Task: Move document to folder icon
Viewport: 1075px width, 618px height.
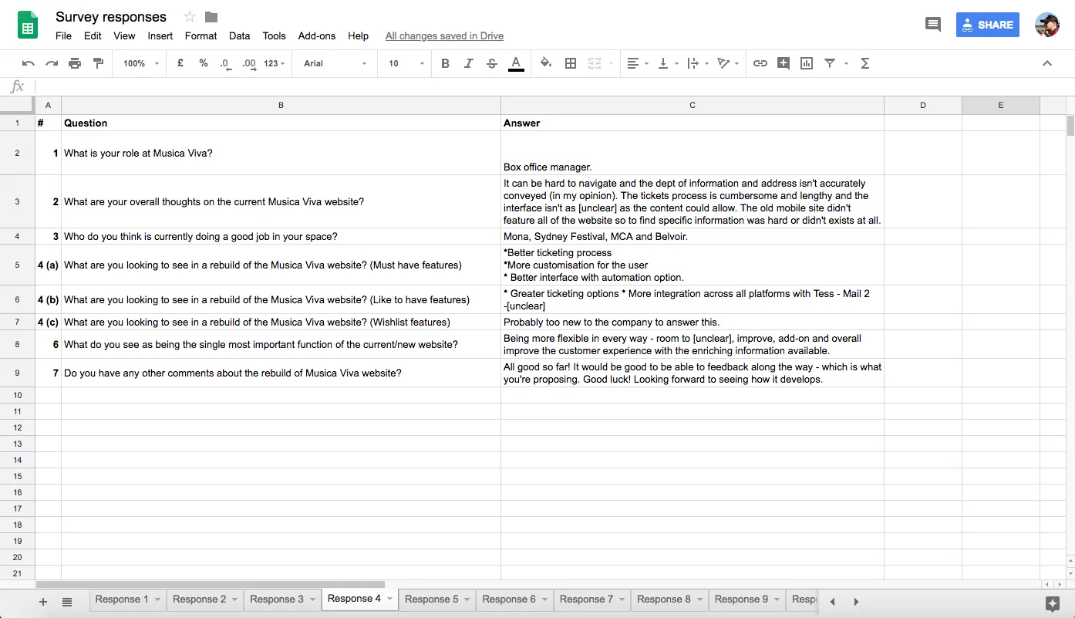Action: tap(211, 17)
